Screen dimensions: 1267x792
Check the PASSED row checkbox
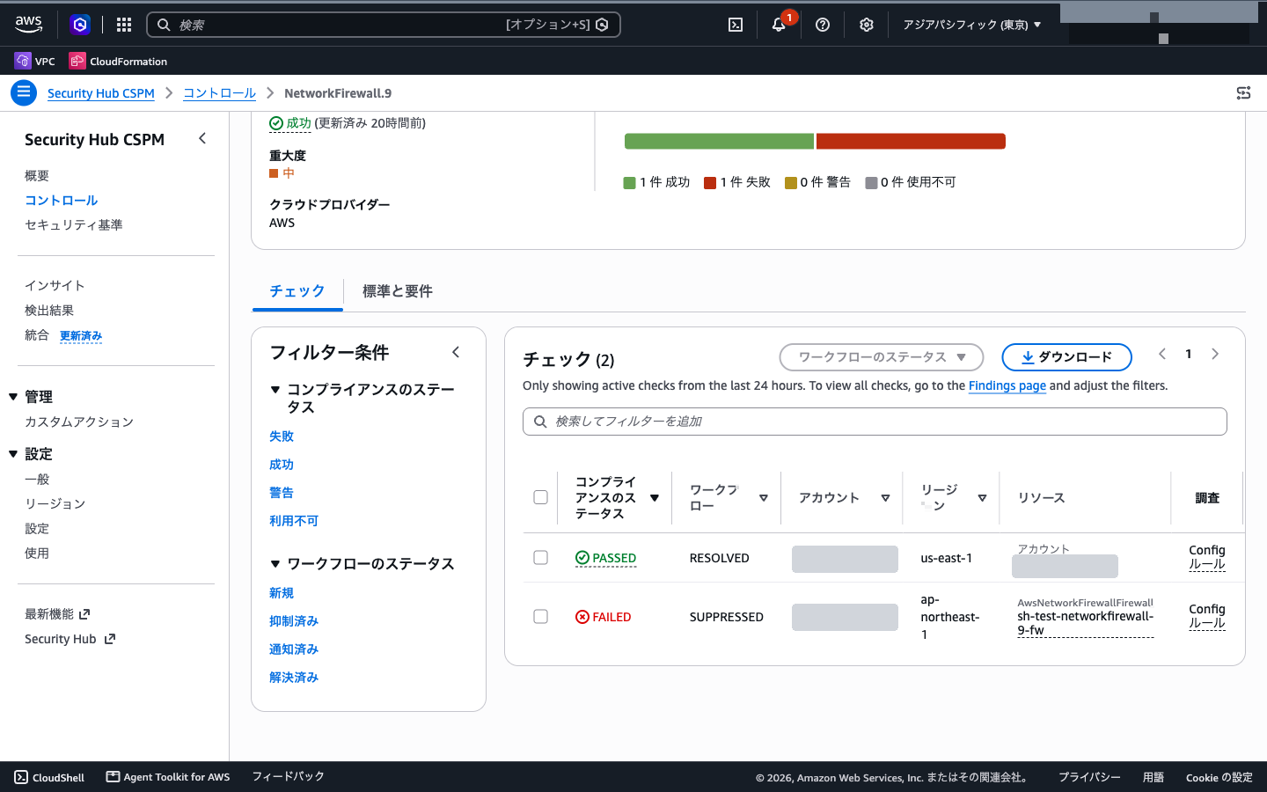tap(541, 557)
